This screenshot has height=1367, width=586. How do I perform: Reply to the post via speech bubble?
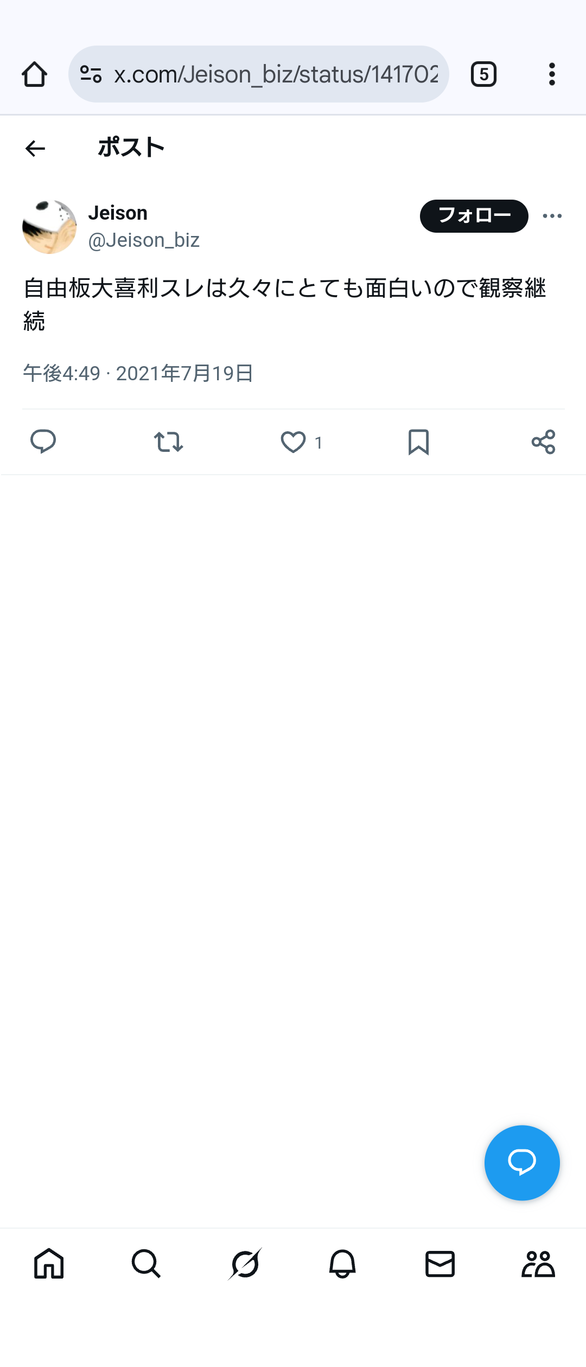point(43,442)
